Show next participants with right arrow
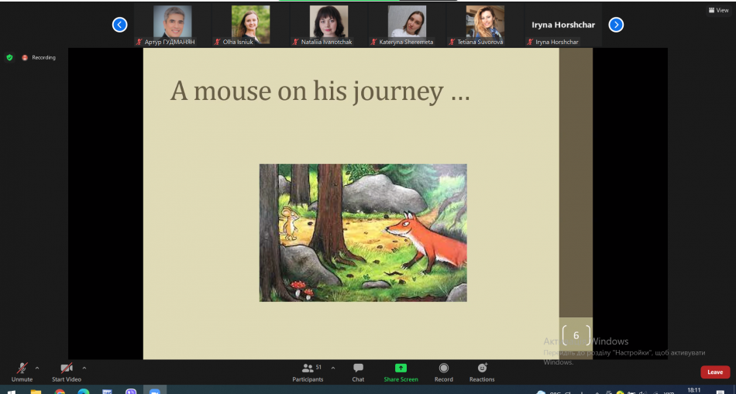The image size is (736, 394). pos(616,25)
